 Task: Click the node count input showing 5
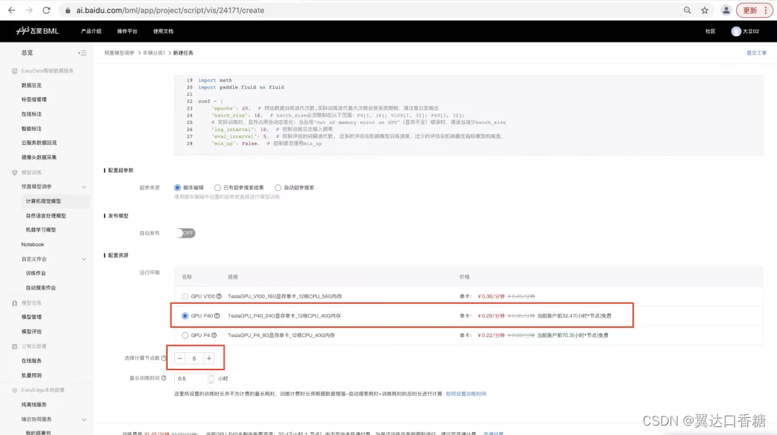point(194,358)
